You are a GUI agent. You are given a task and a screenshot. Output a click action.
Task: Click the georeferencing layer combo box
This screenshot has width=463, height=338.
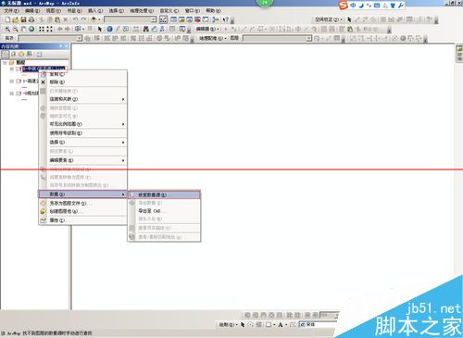click(x=278, y=38)
